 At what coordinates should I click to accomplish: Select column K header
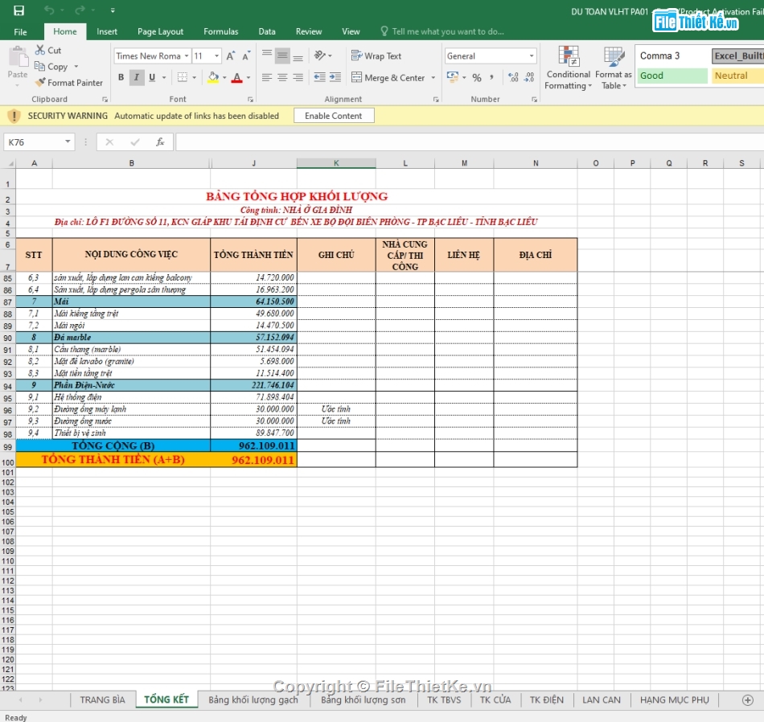coord(336,163)
